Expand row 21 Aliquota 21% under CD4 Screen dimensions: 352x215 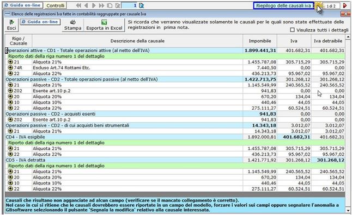10,148
